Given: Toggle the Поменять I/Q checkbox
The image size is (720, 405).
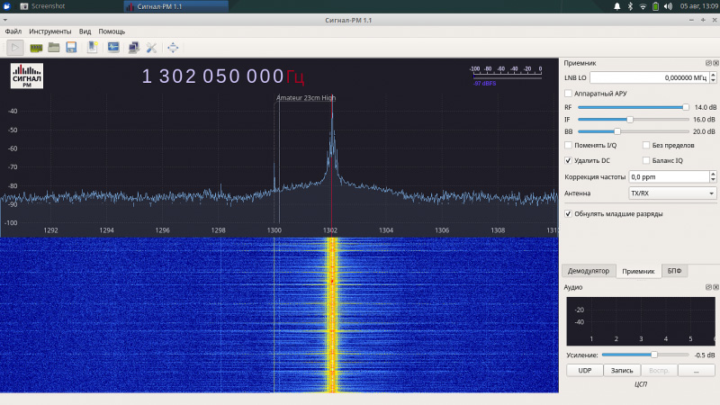Looking at the screenshot, I should (x=568, y=145).
